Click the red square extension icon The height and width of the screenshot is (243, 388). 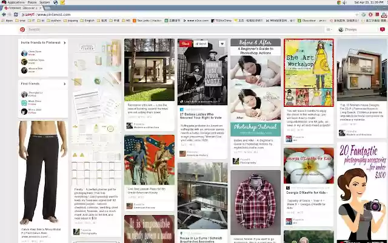click(377, 15)
